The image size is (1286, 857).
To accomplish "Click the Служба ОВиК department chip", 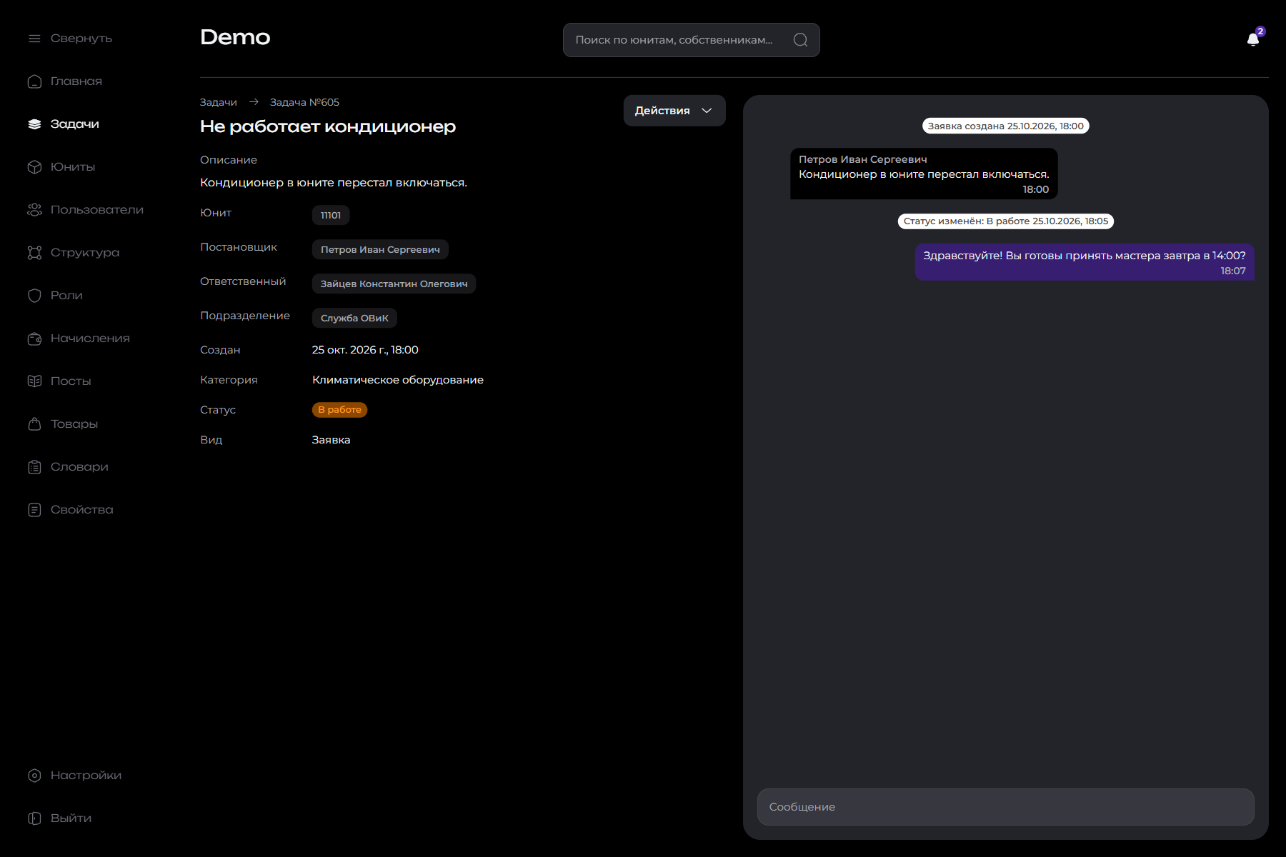I will pos(354,318).
